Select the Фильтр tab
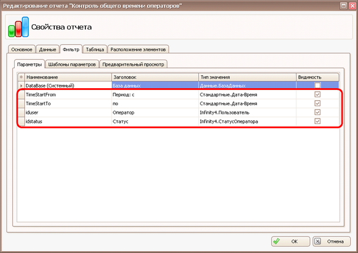 pos(71,49)
